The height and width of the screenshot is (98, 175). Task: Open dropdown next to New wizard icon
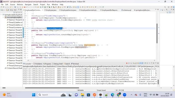coord(4,7)
